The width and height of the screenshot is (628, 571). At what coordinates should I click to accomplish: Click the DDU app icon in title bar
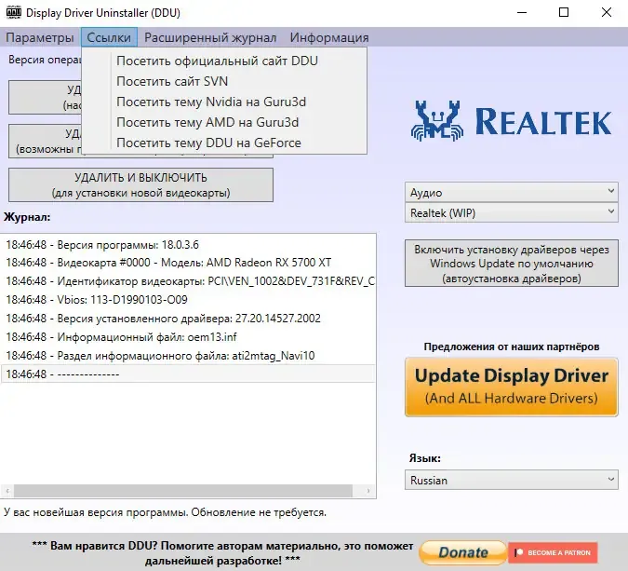coord(14,12)
